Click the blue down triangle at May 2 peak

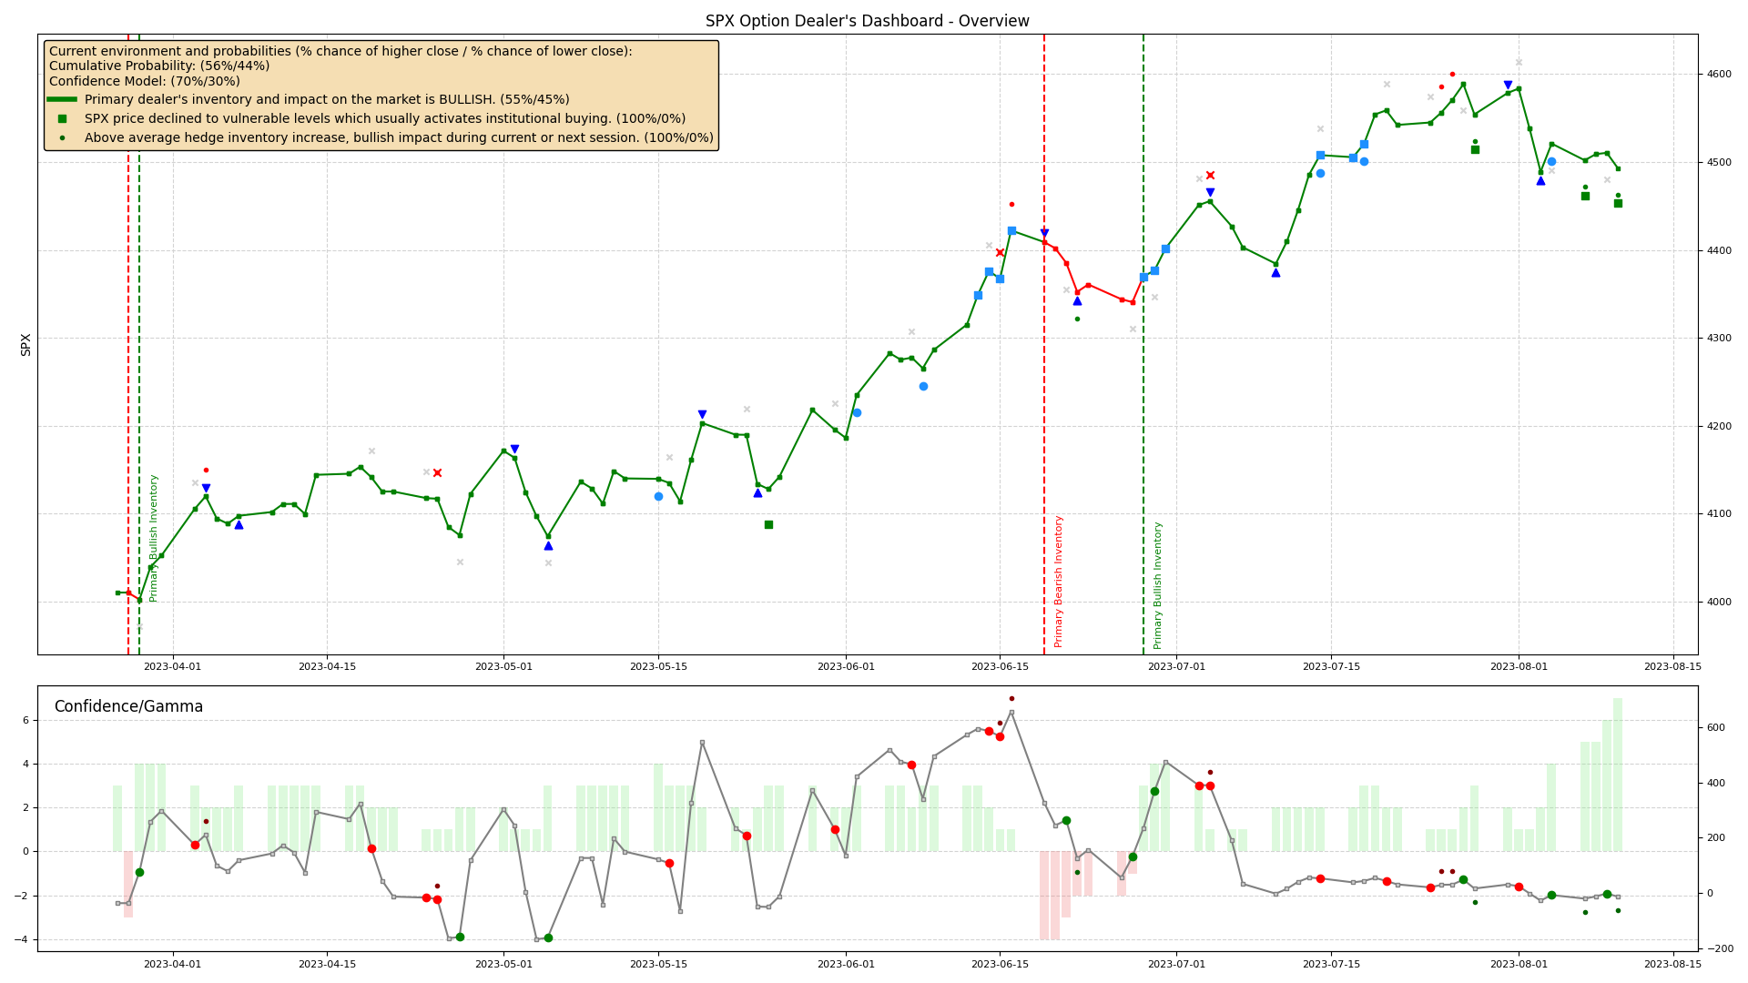pos(514,449)
